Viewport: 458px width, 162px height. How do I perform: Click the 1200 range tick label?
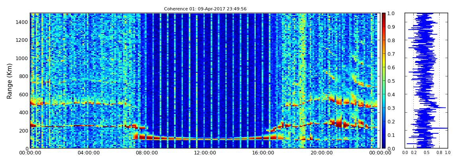click(x=22, y=40)
